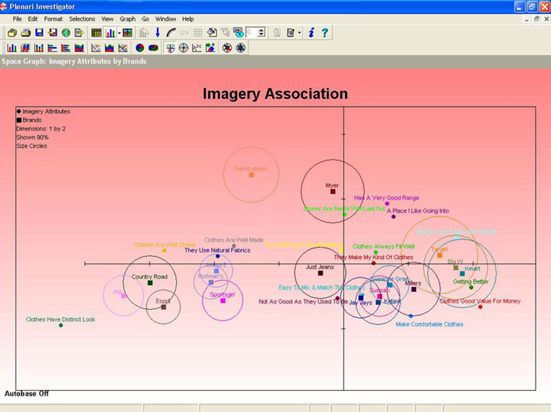
Task: Open the Edit menu
Action: pos(33,19)
